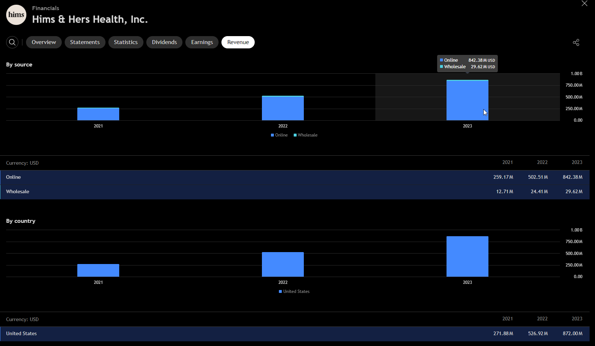
Task: Toggle the United States legend item
Action: coord(294,291)
